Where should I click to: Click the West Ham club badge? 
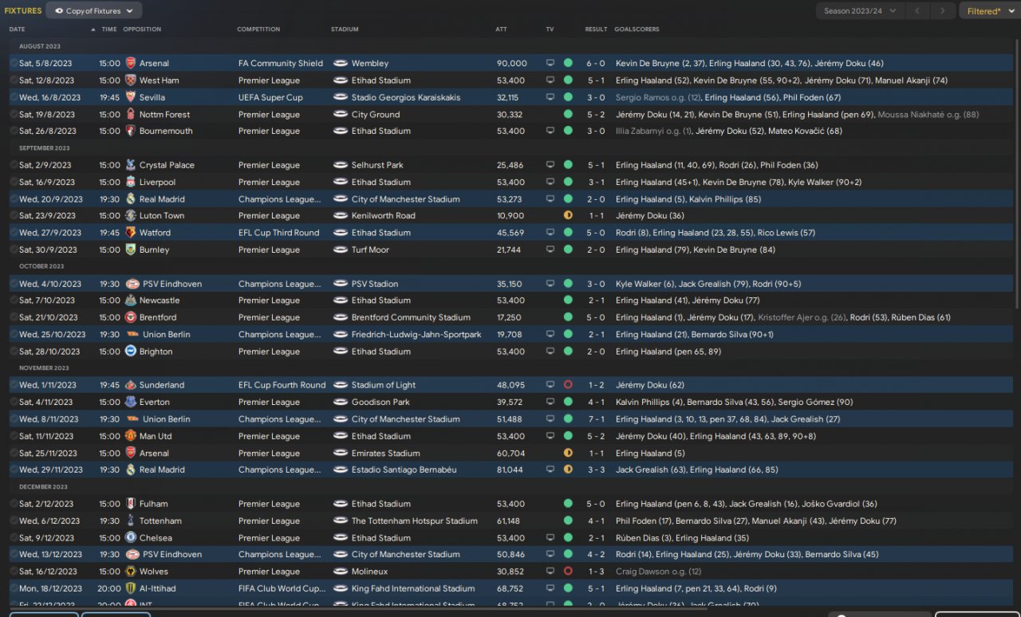pos(131,81)
